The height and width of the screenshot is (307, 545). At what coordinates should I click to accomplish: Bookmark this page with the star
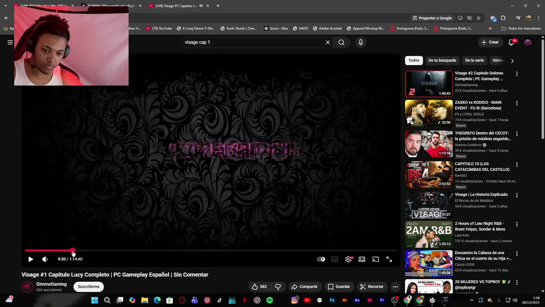coord(479,18)
